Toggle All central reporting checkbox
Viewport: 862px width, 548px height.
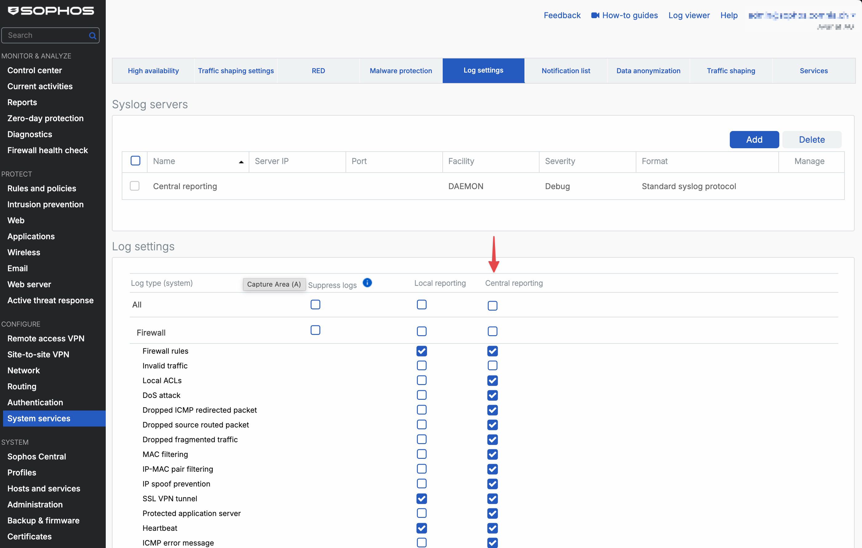492,305
